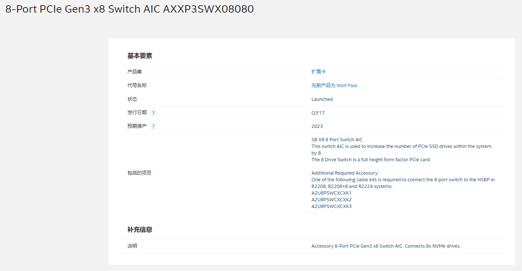Click the Additional Required Accessory text
The height and width of the screenshot is (271, 522).
(x=345, y=173)
